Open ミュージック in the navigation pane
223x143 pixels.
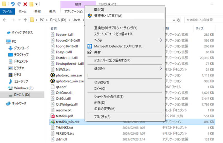18,81
